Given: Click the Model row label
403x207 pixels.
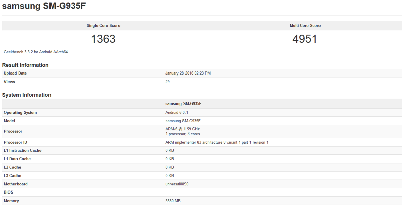Looking at the screenshot, I should 9,121.
